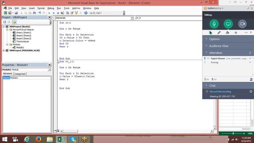Click the Find binoculars icon
The height and width of the screenshot is (143, 254).
tap(35, 13)
